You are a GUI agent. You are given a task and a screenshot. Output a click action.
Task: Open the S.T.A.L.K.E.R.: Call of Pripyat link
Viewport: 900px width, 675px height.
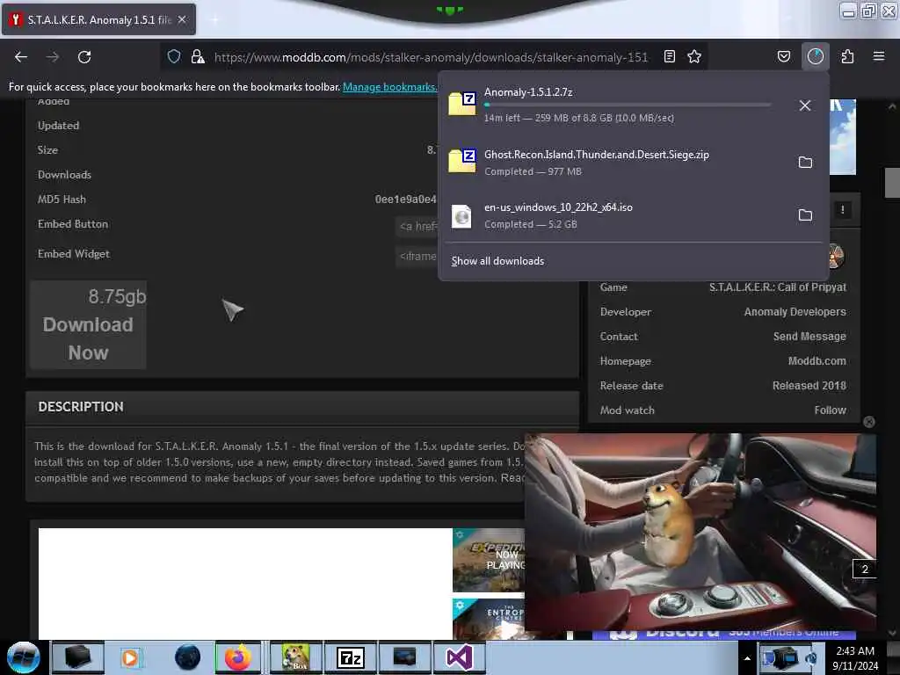click(778, 287)
